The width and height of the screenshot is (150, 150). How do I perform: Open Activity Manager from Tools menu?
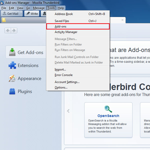coord(78,32)
